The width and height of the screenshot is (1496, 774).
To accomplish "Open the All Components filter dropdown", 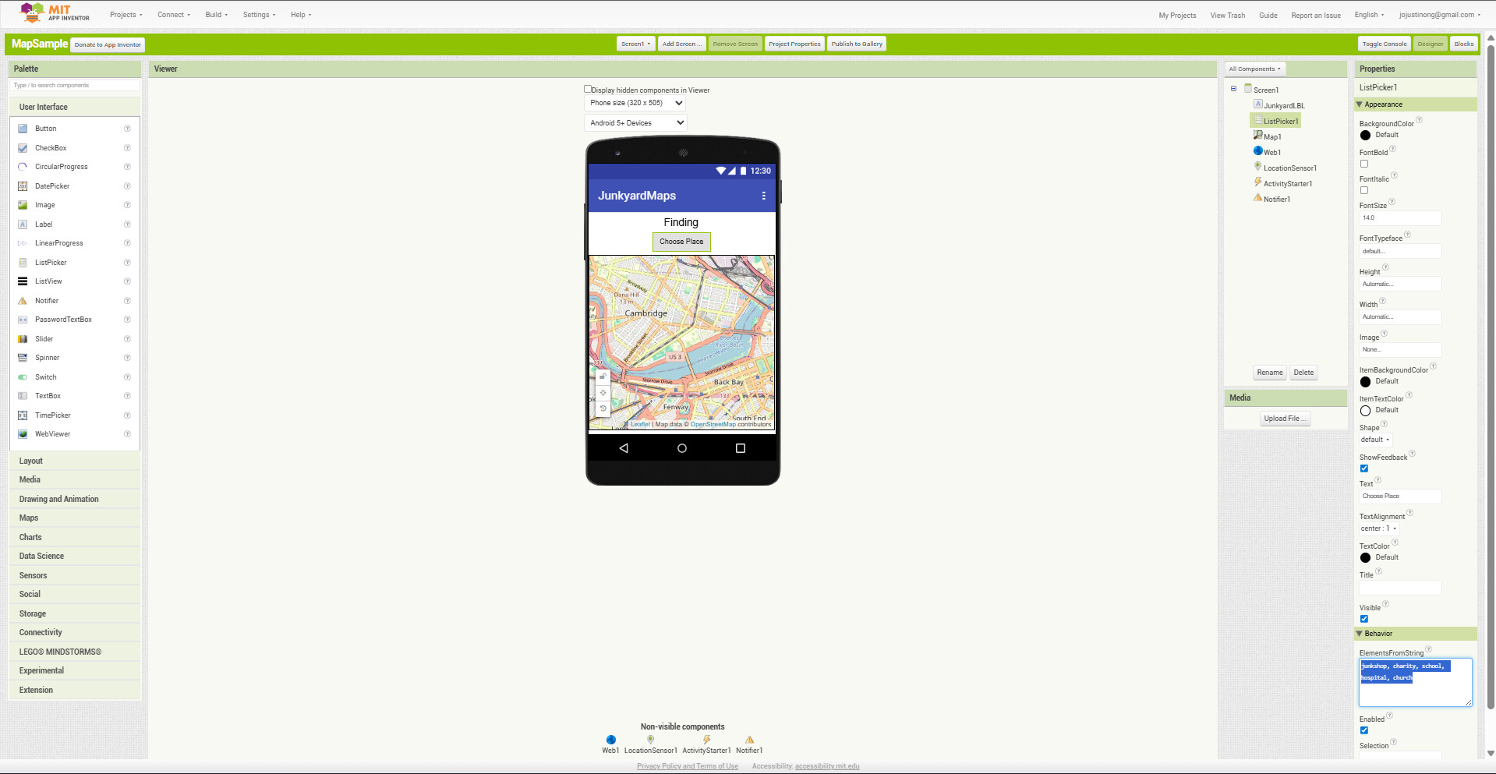I will pos(1255,69).
